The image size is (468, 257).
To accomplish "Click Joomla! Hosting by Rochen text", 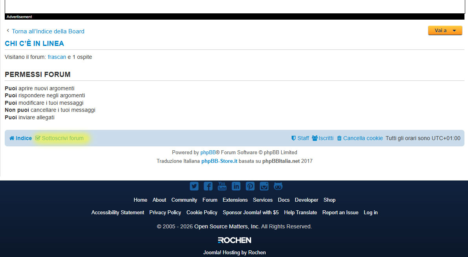I will click(x=235, y=252).
